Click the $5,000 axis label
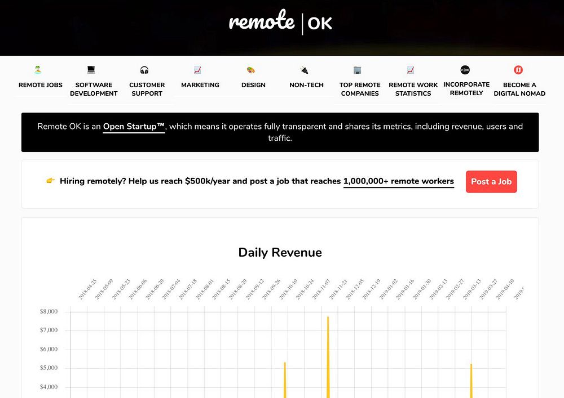This screenshot has height=398, width=564. [49, 368]
